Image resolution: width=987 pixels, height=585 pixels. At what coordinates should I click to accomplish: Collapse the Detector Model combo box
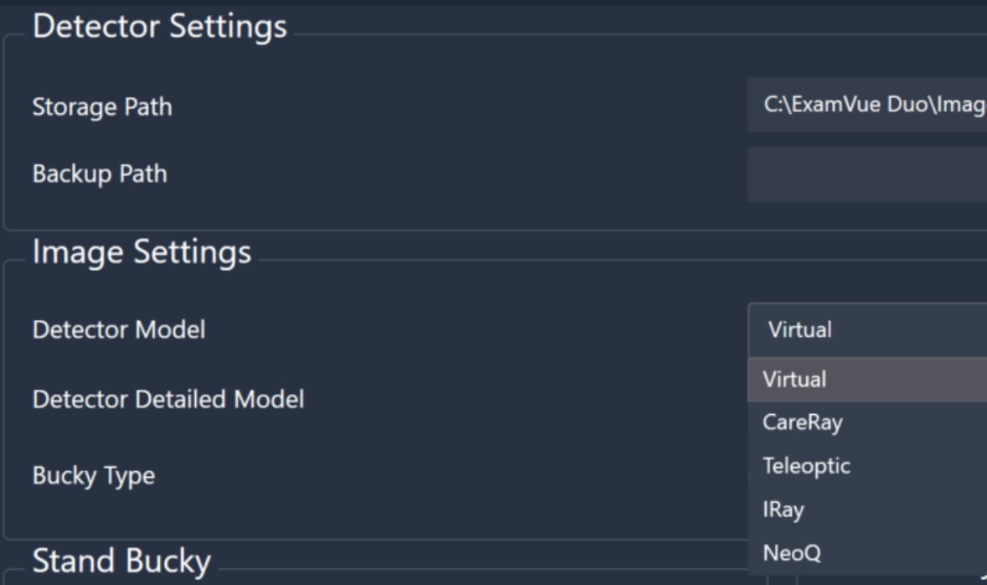click(x=866, y=329)
